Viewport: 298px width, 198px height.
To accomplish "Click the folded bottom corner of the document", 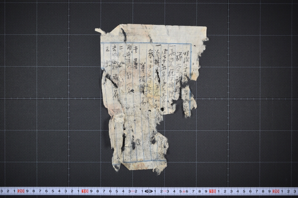I will click(127, 166).
